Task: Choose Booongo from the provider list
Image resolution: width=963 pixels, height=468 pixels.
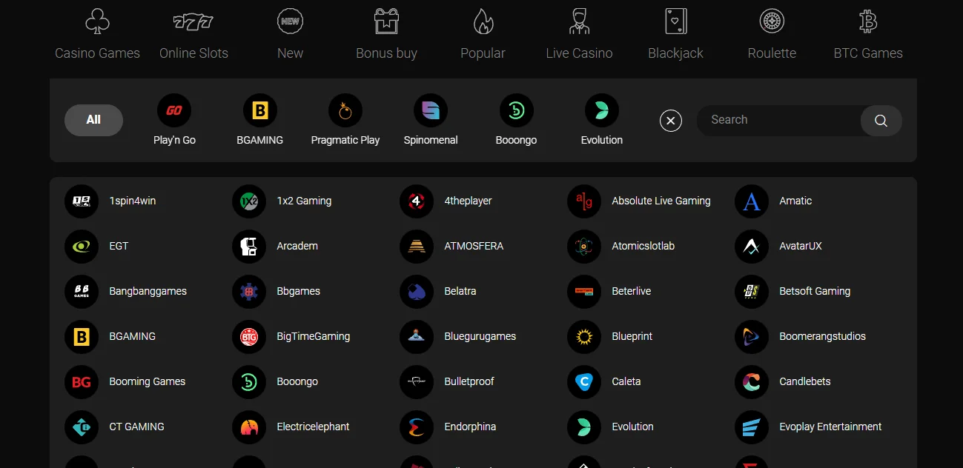Action: coord(275,382)
